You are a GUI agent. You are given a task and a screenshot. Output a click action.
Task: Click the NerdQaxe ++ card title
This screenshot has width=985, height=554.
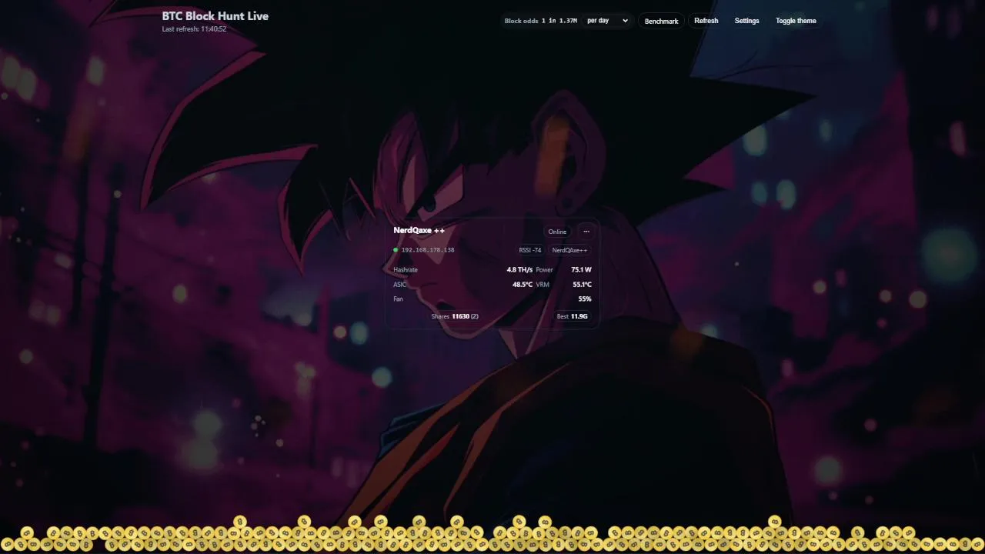click(419, 230)
